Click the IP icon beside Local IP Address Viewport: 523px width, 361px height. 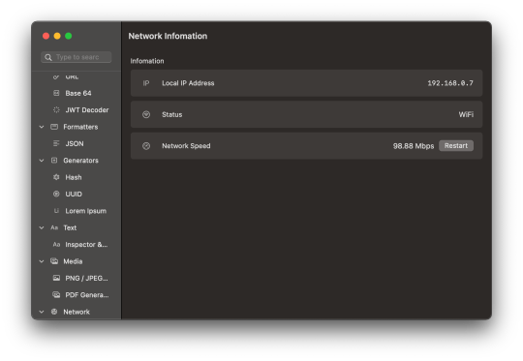[x=145, y=83]
